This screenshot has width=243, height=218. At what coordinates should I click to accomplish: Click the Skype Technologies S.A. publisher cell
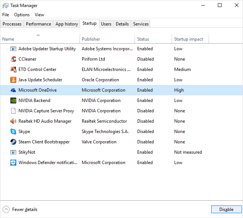point(105,132)
